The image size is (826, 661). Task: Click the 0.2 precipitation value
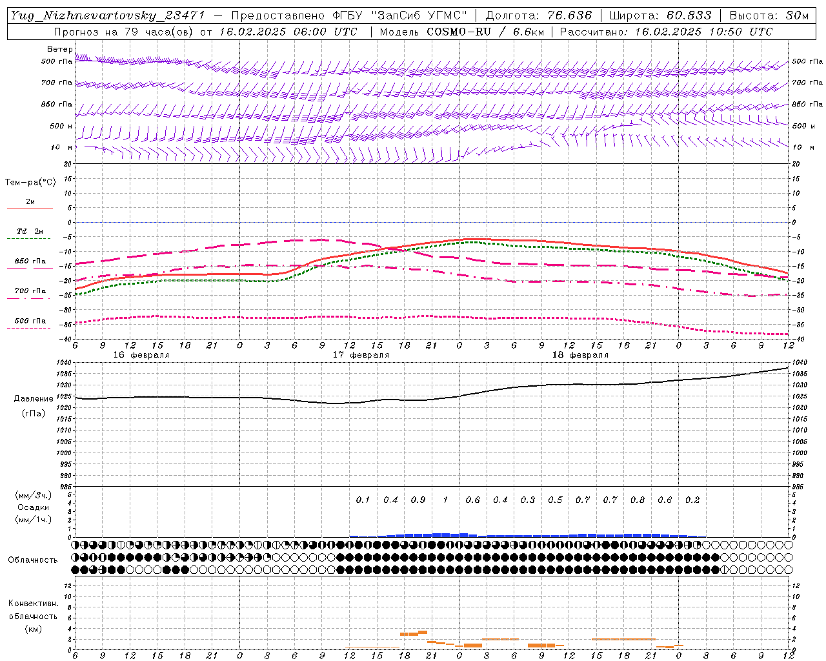click(692, 500)
